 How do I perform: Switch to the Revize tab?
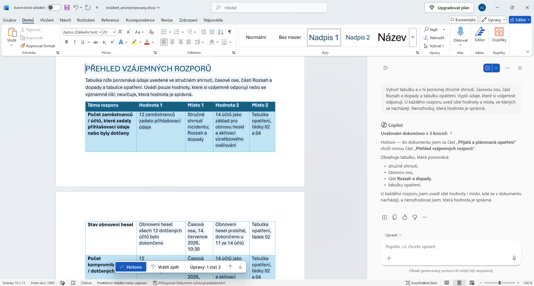(x=167, y=20)
